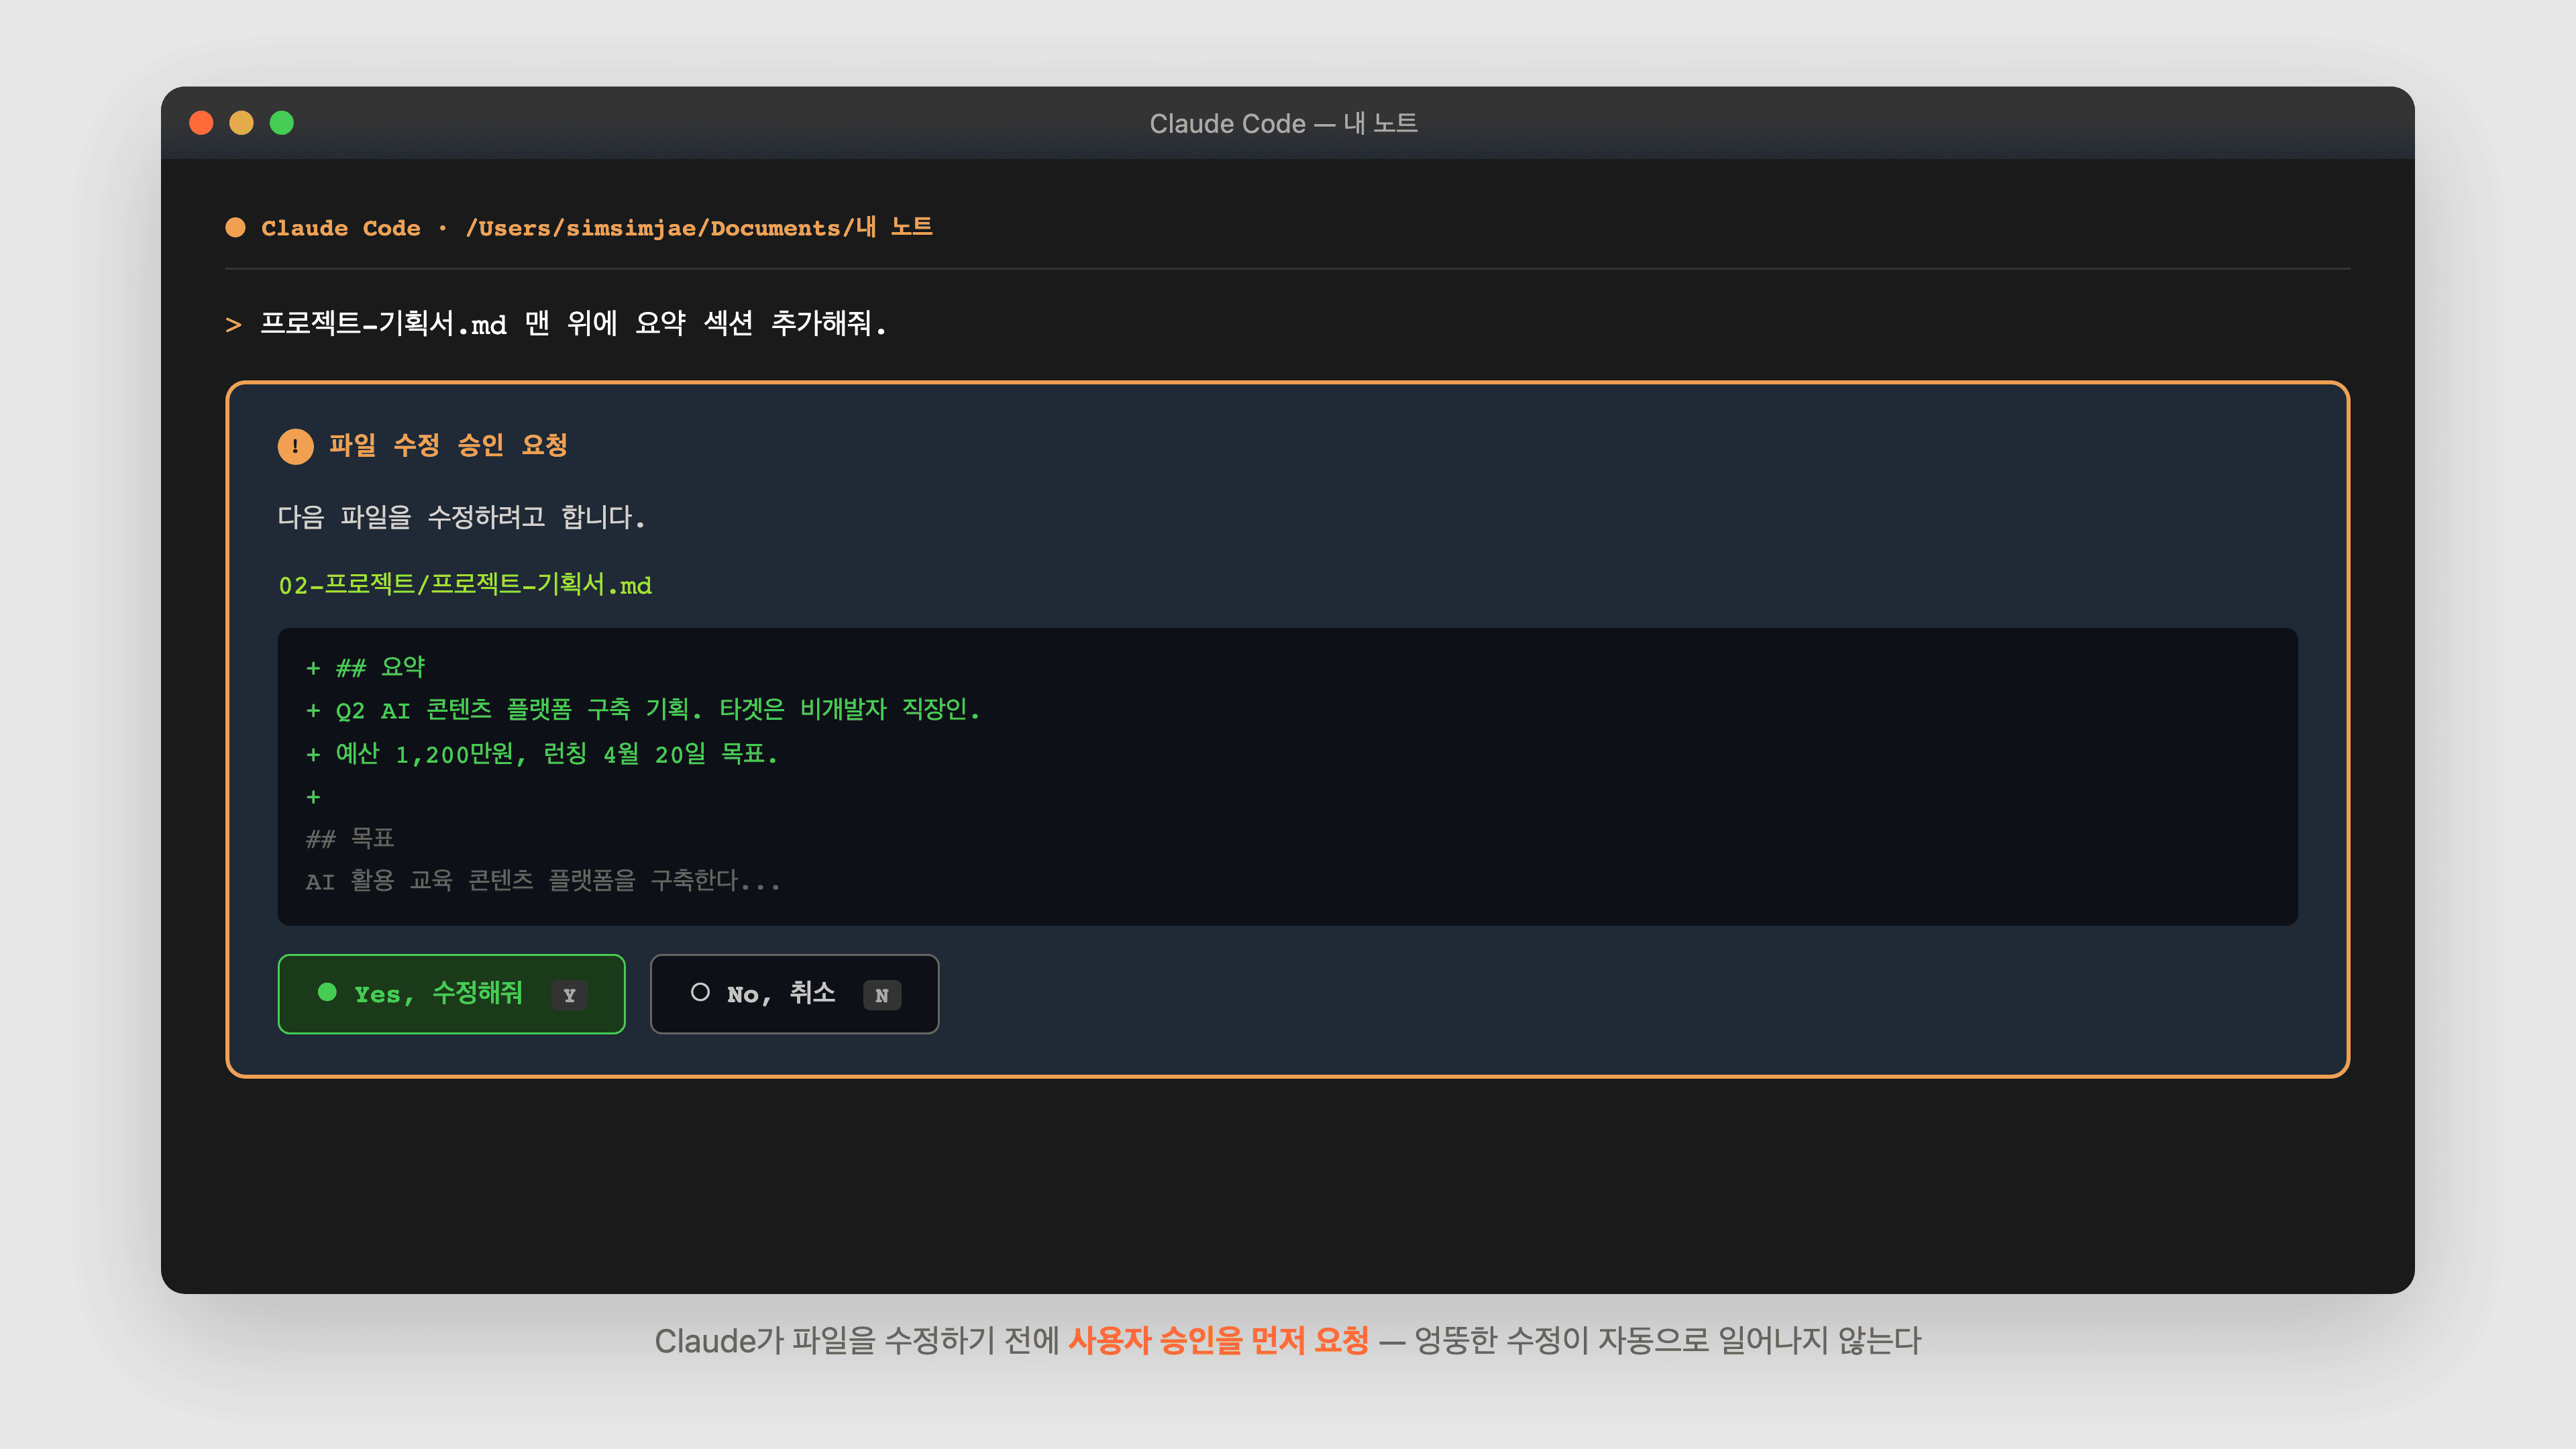Click caption text 'Claude가 파일을 수정하기 전에'

pos(856,1340)
